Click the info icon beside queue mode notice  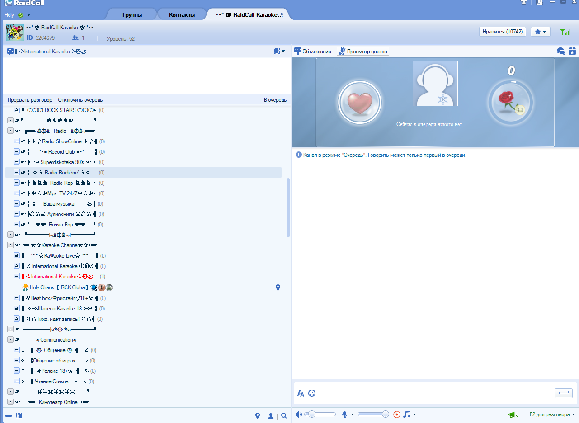click(298, 155)
